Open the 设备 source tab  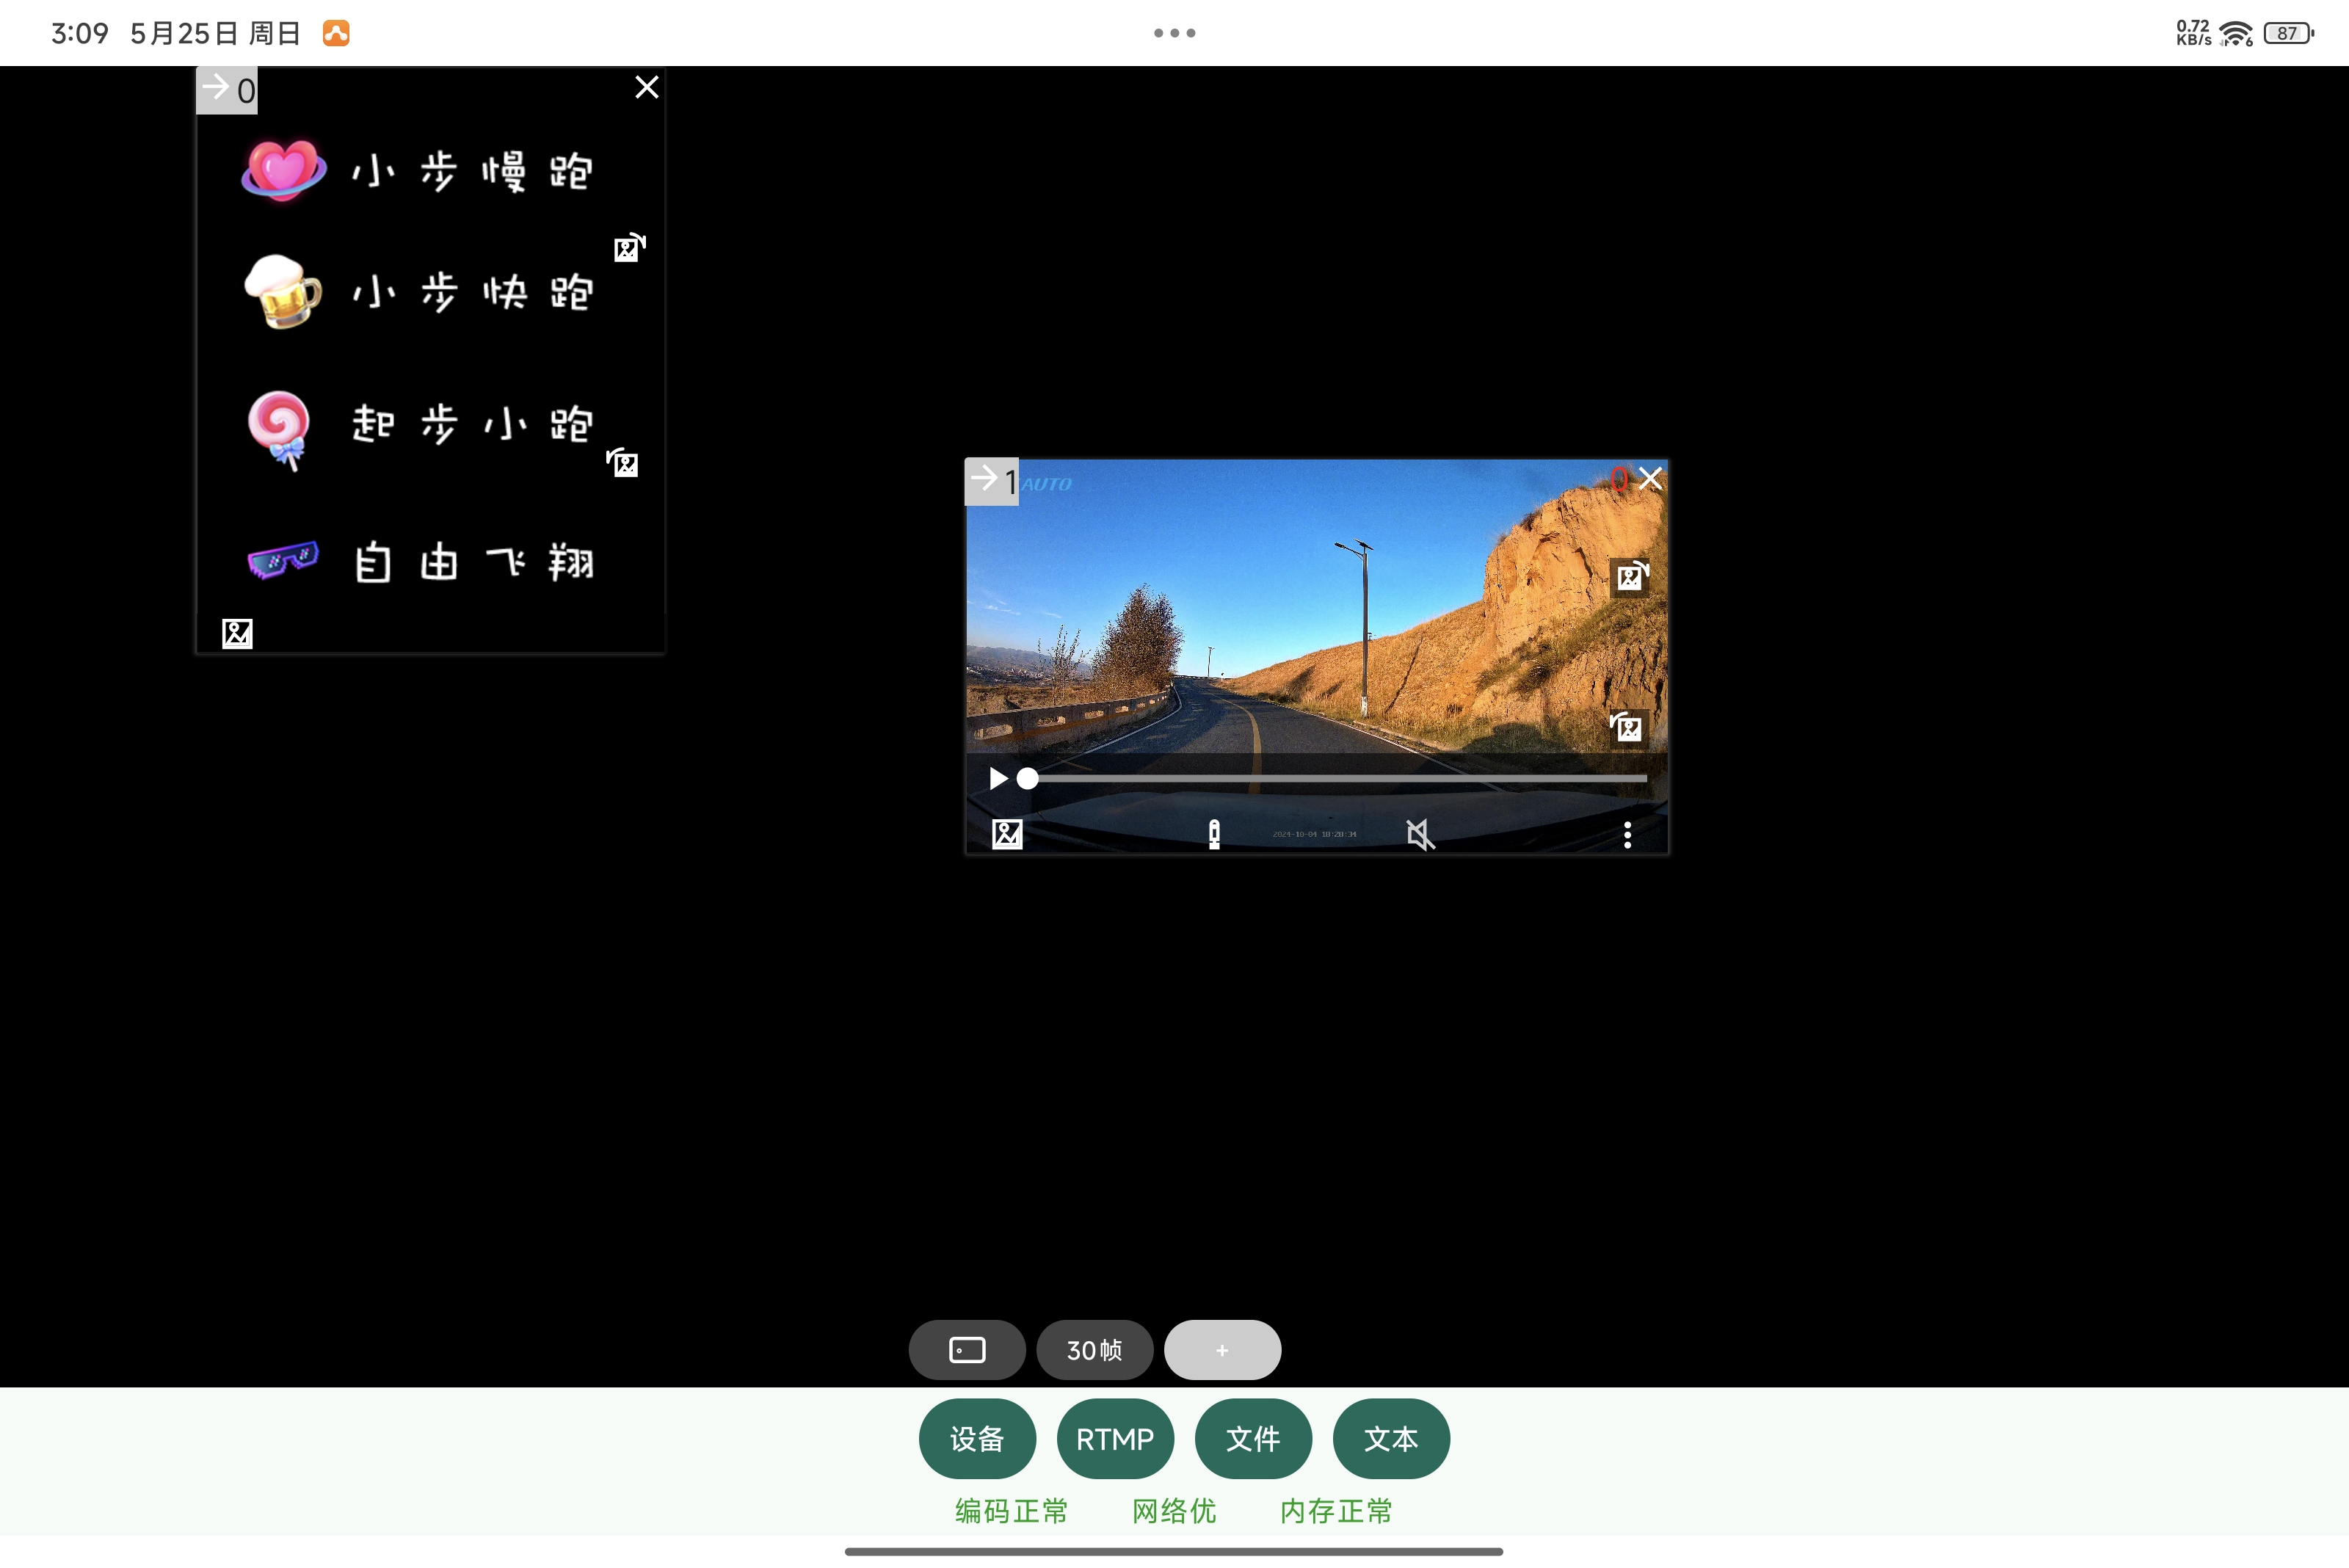[x=977, y=1438]
